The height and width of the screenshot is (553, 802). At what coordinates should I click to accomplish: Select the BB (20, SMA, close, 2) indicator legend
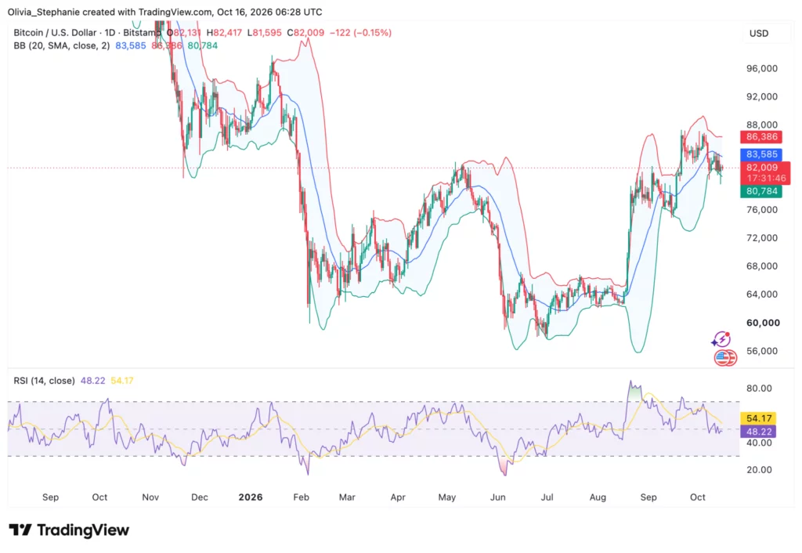point(61,45)
